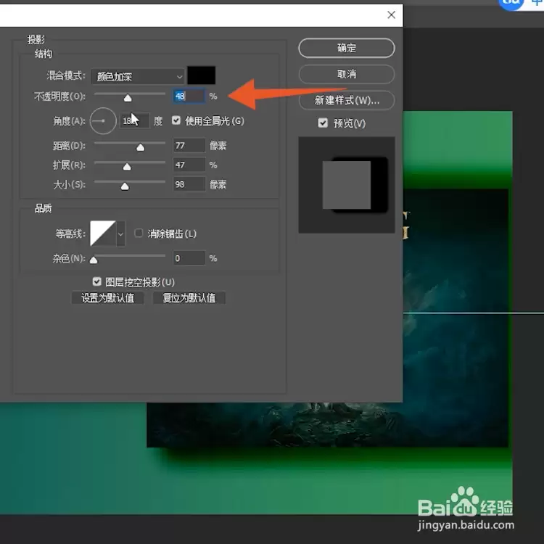Click the 不透明度 slider handle
Viewport: 544px width, 544px height.
[x=128, y=98]
